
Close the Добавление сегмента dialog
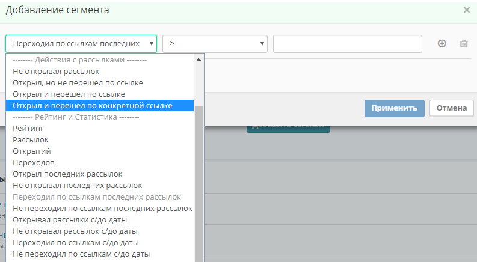click(467, 10)
